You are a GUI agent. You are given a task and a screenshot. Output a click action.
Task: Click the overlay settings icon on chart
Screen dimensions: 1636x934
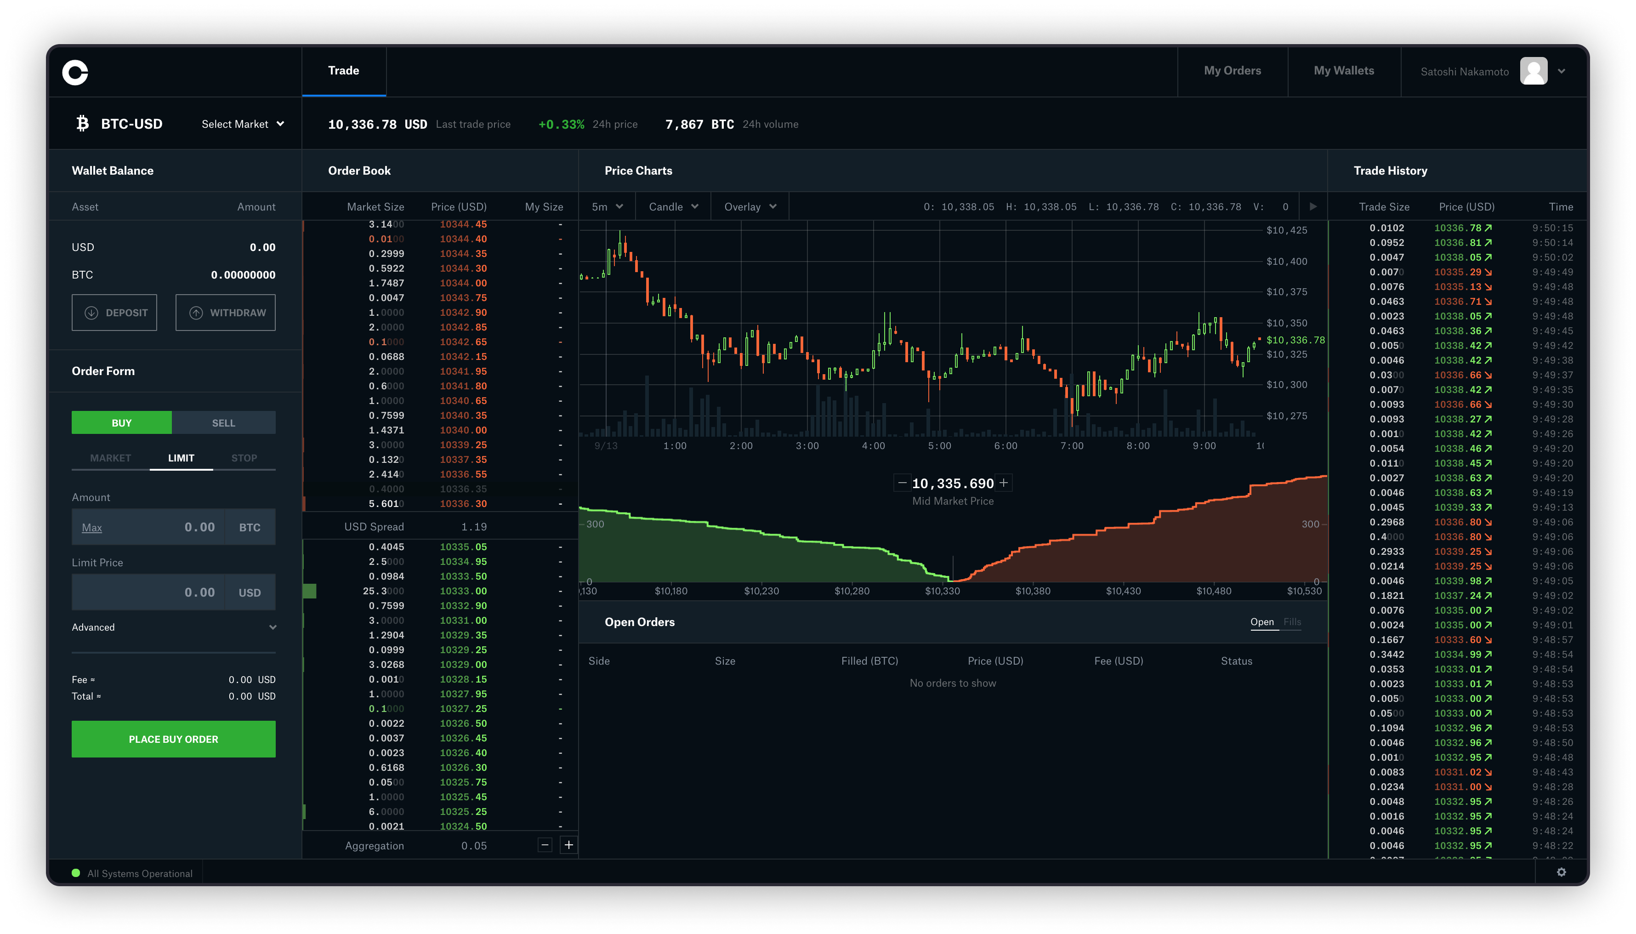coord(747,207)
